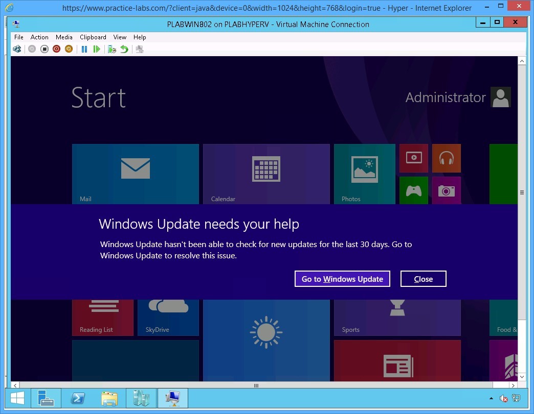534x414 pixels.
Task: Take a checkpoint using the snapshot toolbar icon
Action: [x=112, y=48]
